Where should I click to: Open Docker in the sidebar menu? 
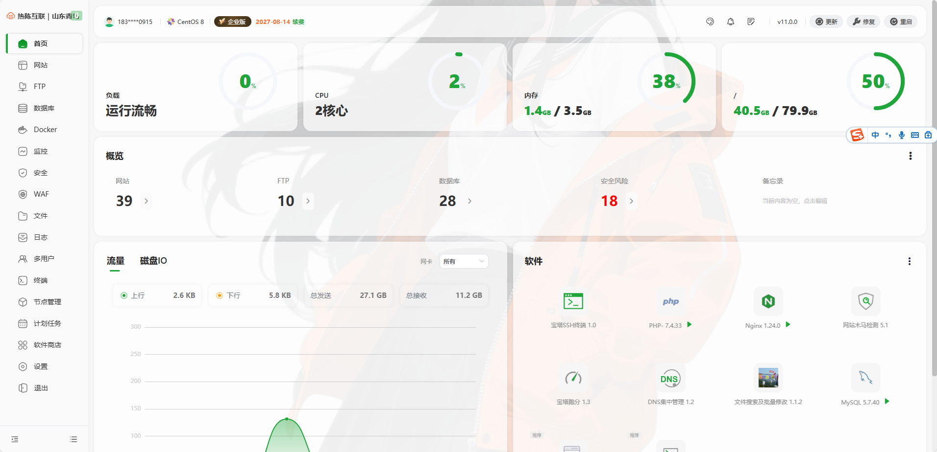click(45, 130)
